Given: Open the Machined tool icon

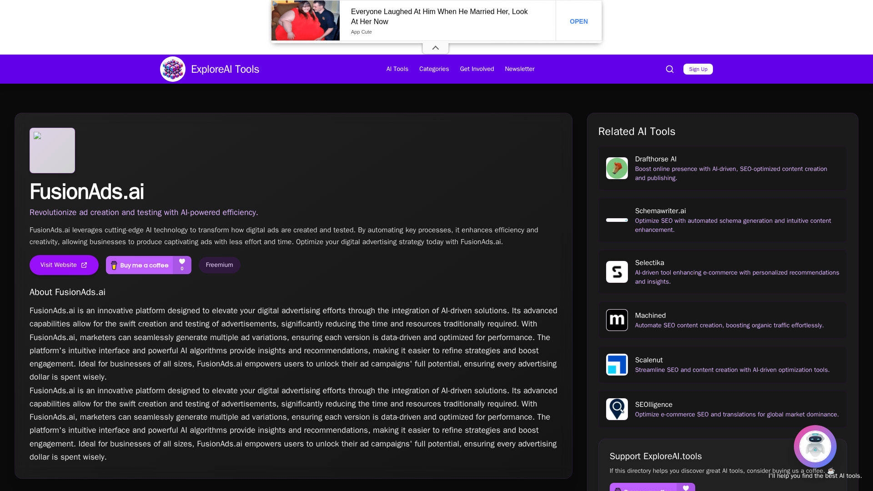Looking at the screenshot, I should point(617,320).
